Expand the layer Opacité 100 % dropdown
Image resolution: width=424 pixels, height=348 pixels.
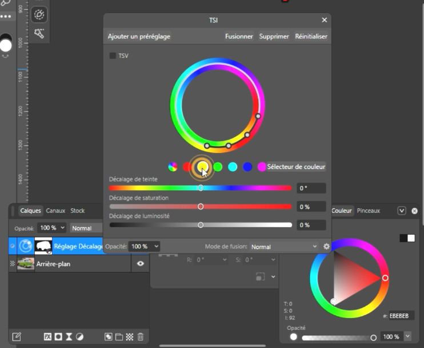[x=52, y=228]
